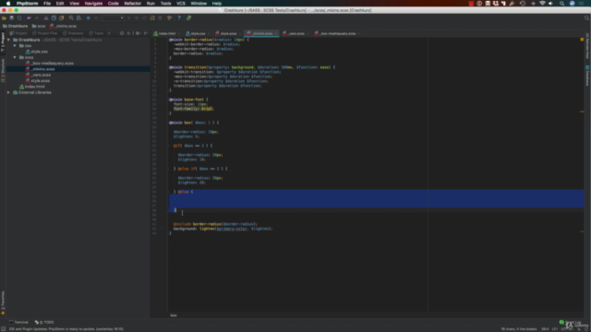Image resolution: width=591 pixels, height=332 pixels.
Task: Open the Edit menu
Action: click(x=60, y=4)
